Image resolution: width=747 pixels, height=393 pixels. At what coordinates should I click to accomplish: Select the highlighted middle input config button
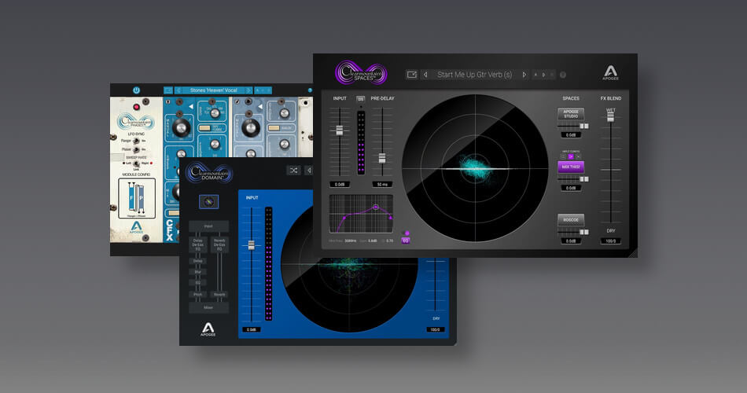(571, 156)
